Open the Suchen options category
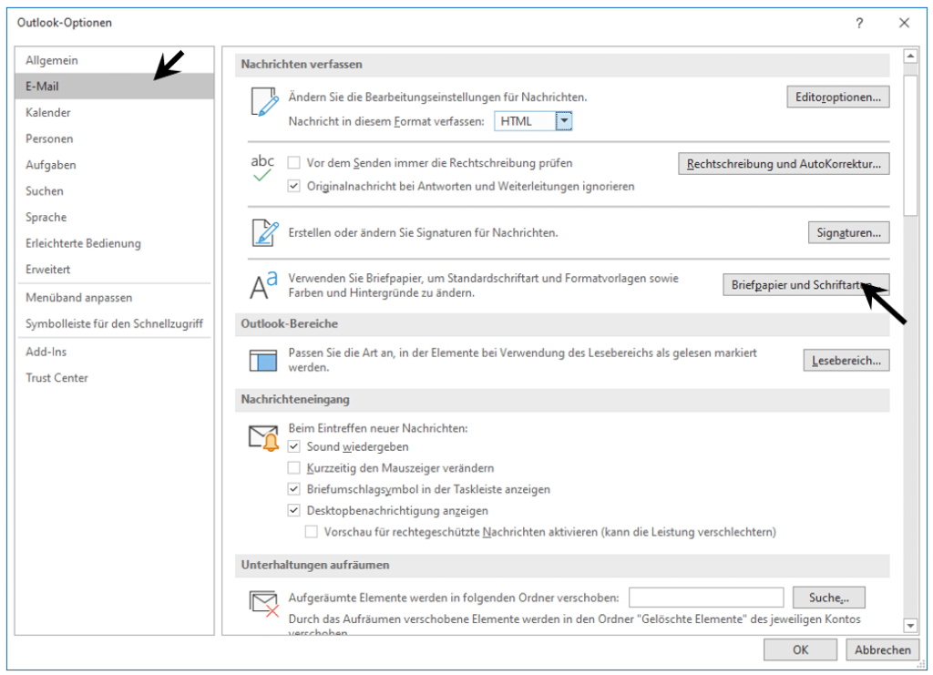Viewport: 933px width, 675px height. pyautogui.click(x=114, y=191)
